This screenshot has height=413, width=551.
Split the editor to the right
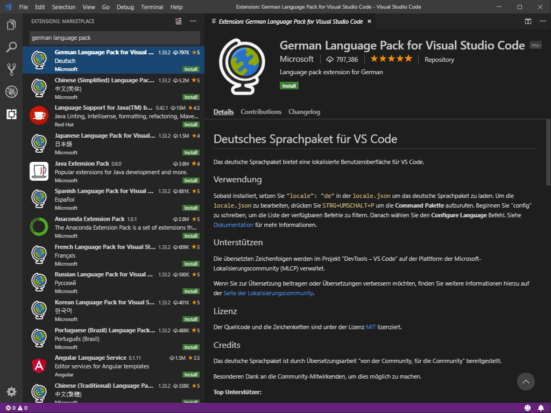pos(528,22)
